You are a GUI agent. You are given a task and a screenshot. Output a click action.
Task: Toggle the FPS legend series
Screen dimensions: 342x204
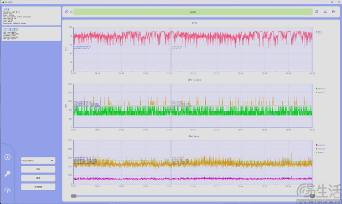(x=319, y=32)
